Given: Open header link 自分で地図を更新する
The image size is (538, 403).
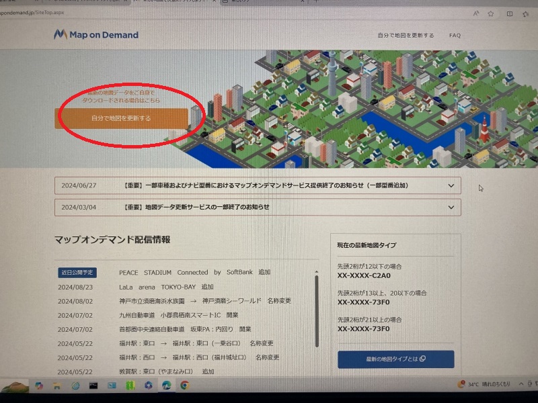Looking at the screenshot, I should click(406, 36).
